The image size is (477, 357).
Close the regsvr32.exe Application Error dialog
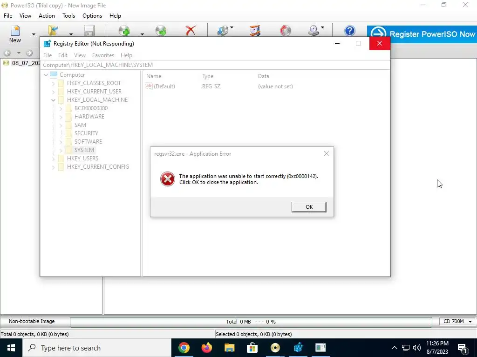(x=327, y=153)
